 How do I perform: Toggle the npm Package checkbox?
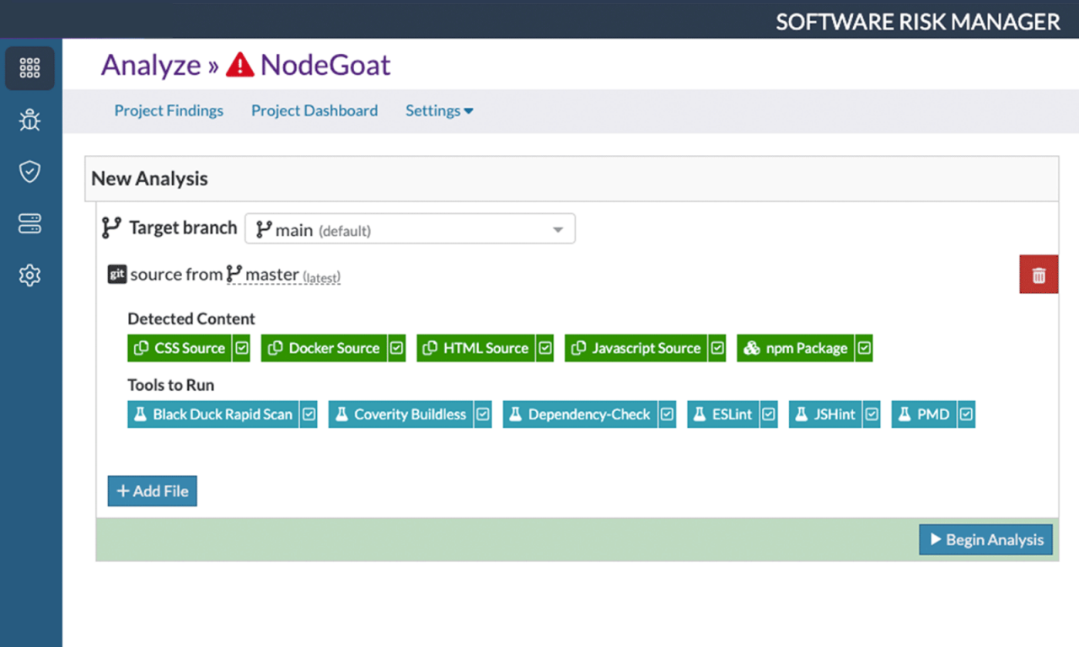(x=863, y=348)
